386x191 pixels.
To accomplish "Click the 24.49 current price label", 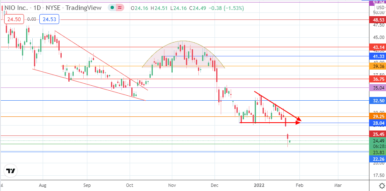I will [378, 141].
